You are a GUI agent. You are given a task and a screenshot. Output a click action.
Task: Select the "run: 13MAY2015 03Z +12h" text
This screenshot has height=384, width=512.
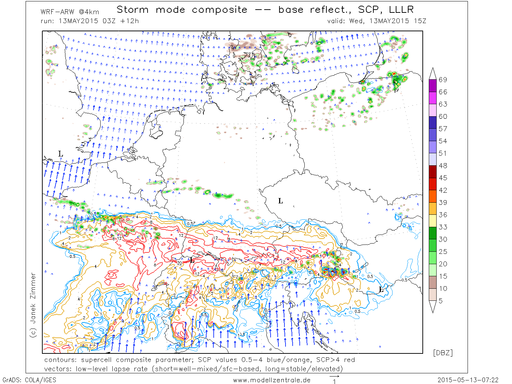coord(90,21)
